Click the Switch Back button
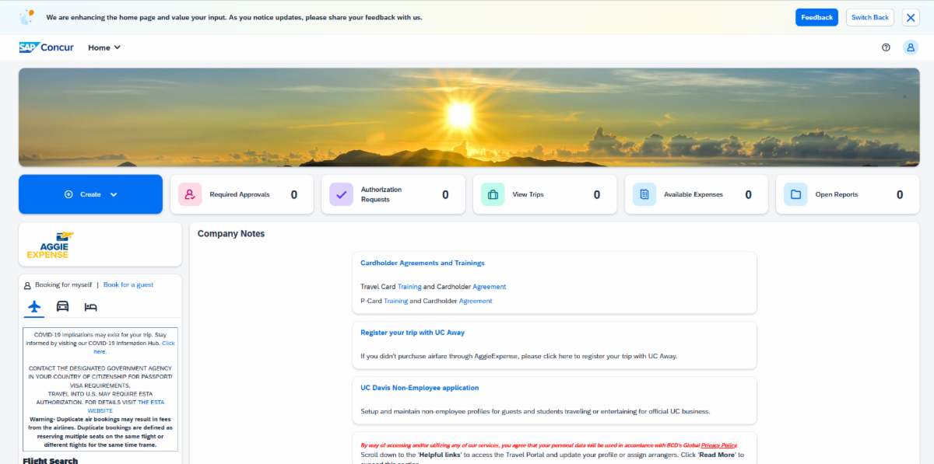This screenshot has height=464, width=934. point(869,17)
